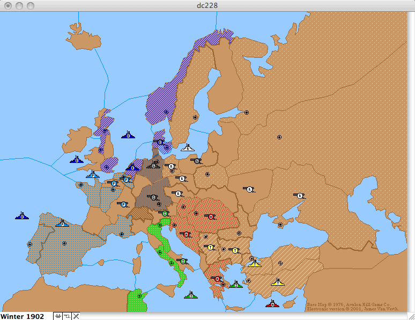Select the English fleet docked at Holland
This screenshot has height=320, width=415.
click(132, 167)
